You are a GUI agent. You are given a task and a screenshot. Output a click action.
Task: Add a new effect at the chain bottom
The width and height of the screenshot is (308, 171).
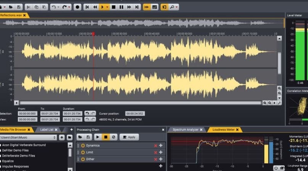pos(161,166)
